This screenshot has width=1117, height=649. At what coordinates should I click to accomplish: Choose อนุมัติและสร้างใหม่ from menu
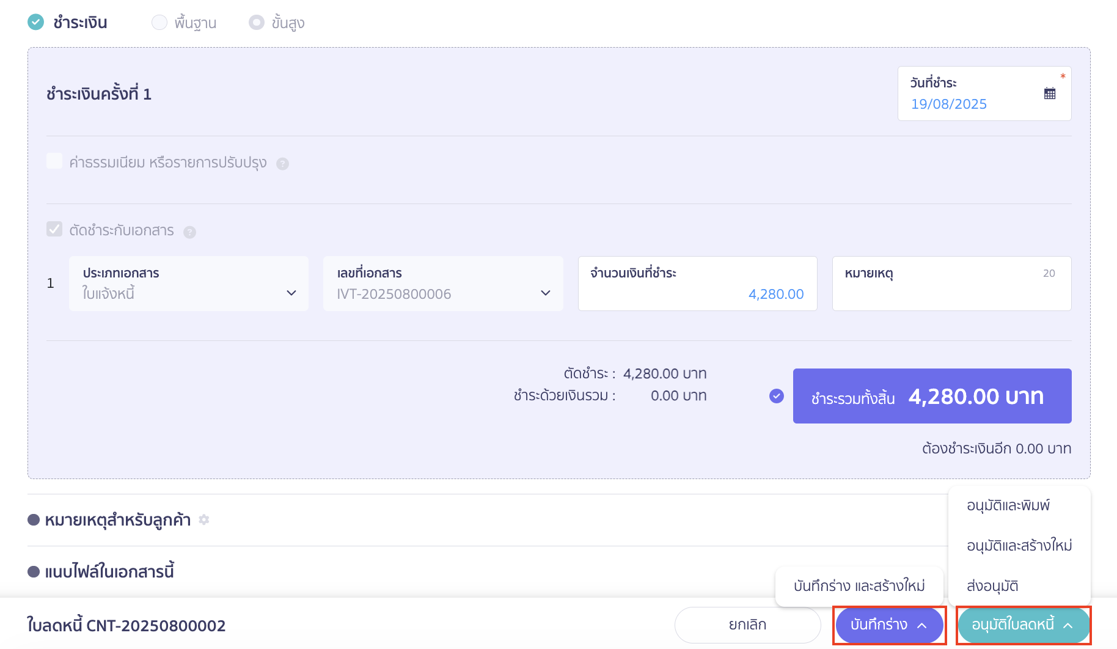1019,545
